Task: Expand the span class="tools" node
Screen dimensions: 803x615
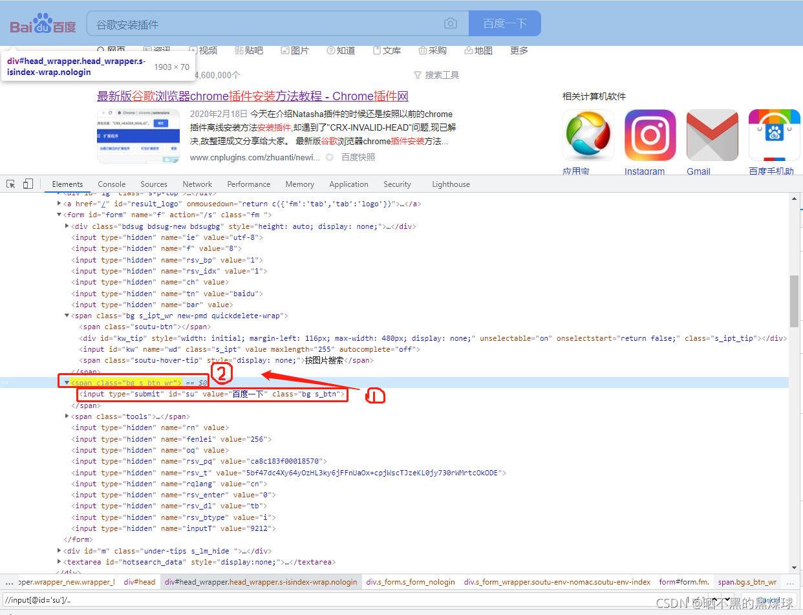Action: click(67, 416)
